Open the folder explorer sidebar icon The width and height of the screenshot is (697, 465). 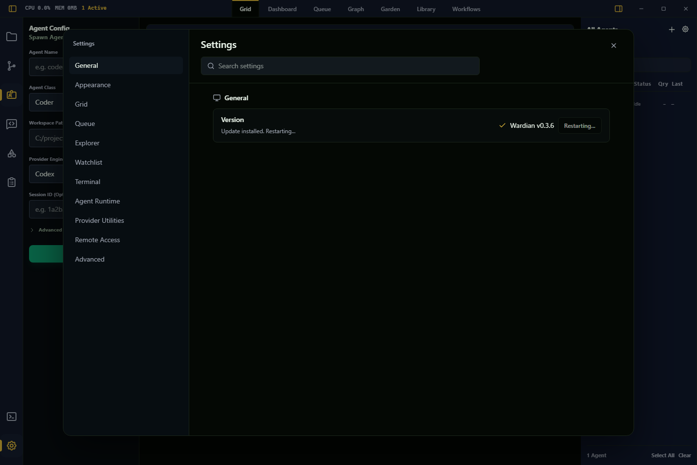click(12, 37)
